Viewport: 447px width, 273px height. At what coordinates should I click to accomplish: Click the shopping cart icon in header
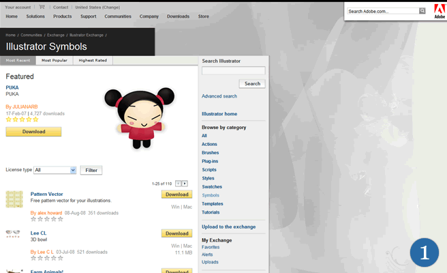42,7
